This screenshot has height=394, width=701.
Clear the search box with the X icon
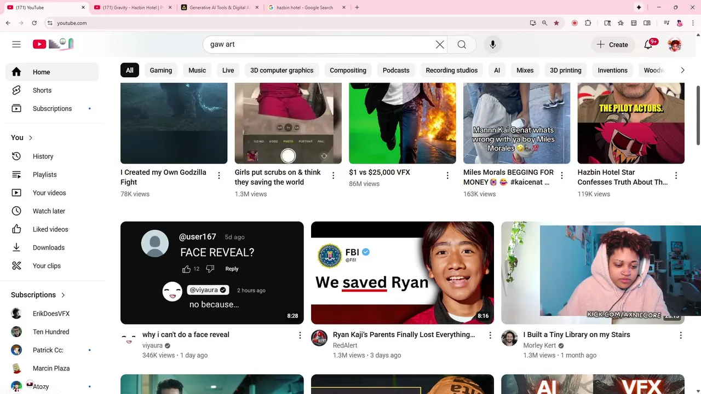[440, 44]
